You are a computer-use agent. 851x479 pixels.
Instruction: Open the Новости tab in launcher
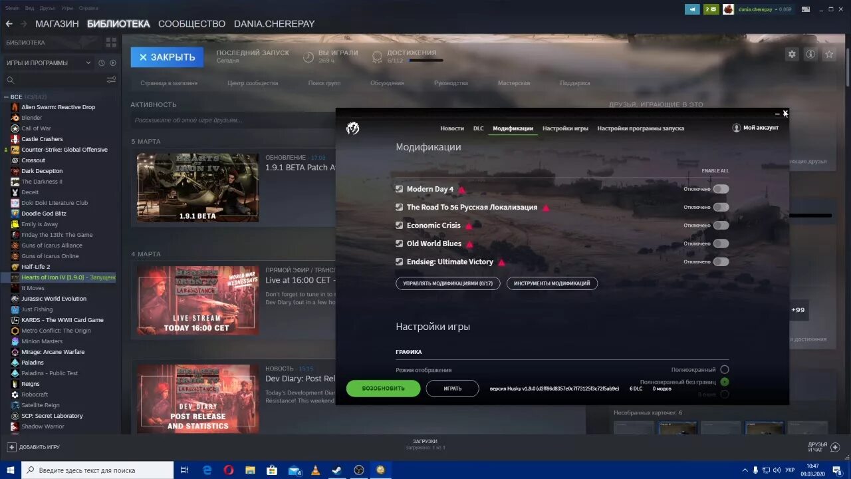click(x=452, y=128)
